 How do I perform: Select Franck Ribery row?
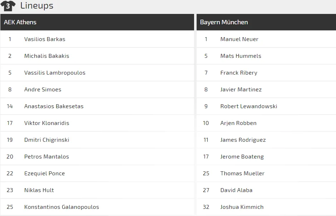[239, 73]
